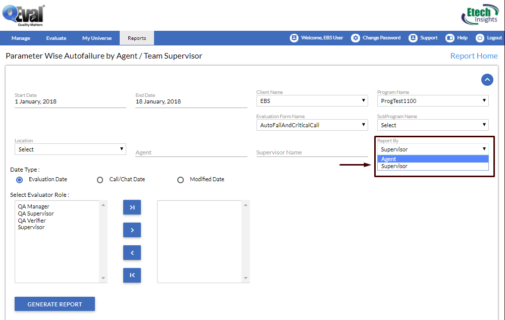505x320 pixels.
Task: Choose the Modified Date radio option
Action: (x=180, y=179)
